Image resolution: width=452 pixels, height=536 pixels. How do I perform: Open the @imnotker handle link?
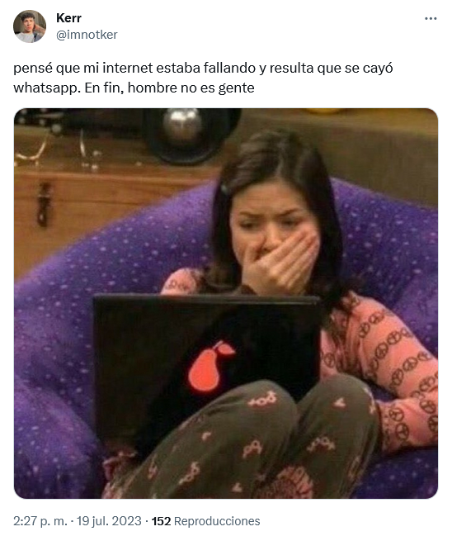pyautogui.click(x=87, y=35)
